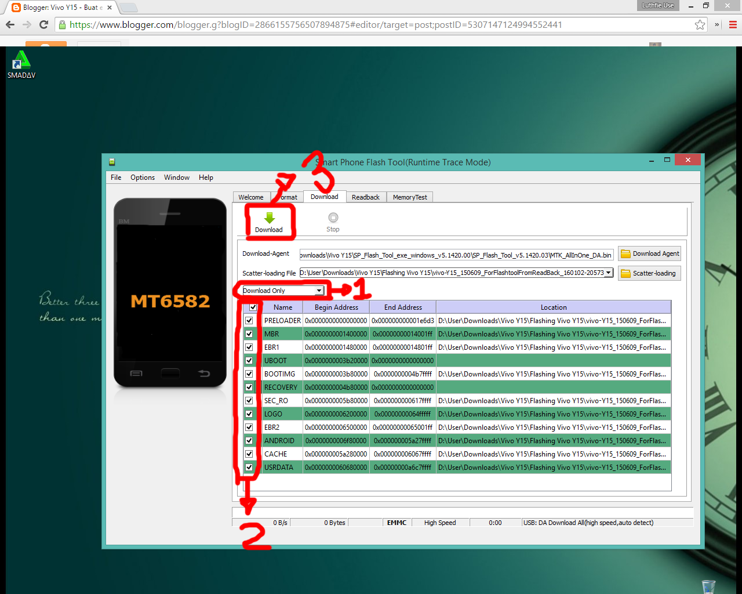This screenshot has width=742, height=594.
Task: Click the Name column header
Action: pos(283,307)
